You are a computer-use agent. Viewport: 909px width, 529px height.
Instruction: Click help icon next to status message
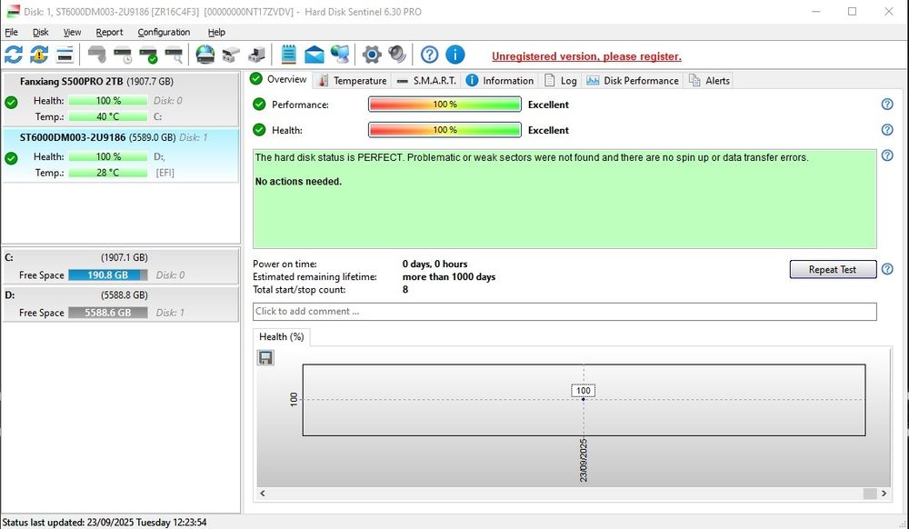coord(887,155)
